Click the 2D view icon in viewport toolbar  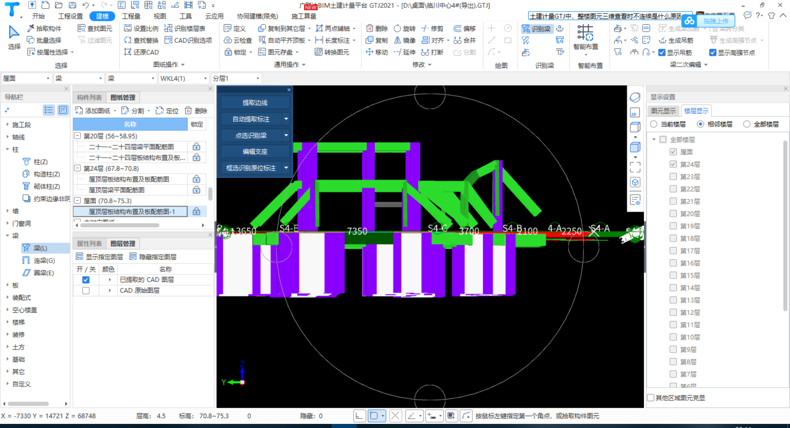[634, 113]
